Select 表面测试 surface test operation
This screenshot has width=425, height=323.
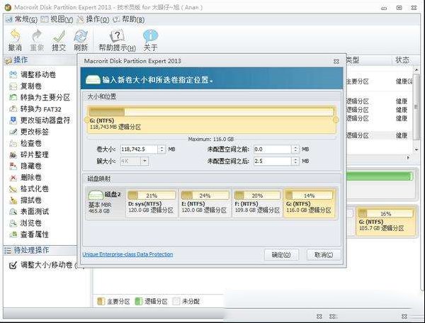[28, 211]
